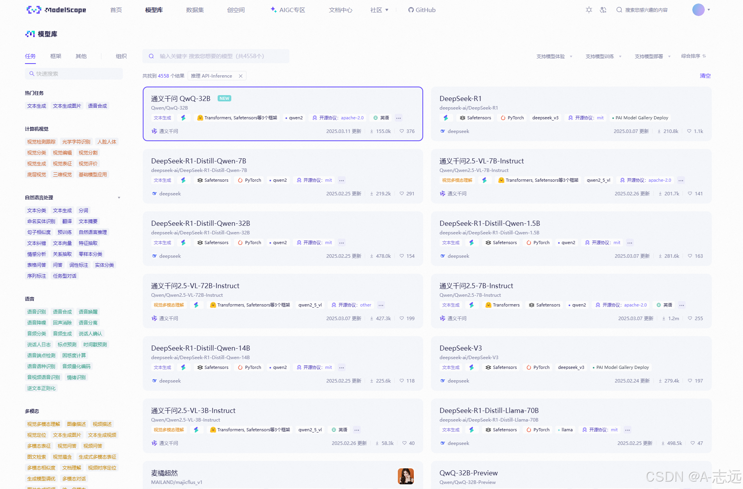Viewport: 743px width, 489px height.
Task: Open the 首页 navigation item
Action: (116, 10)
